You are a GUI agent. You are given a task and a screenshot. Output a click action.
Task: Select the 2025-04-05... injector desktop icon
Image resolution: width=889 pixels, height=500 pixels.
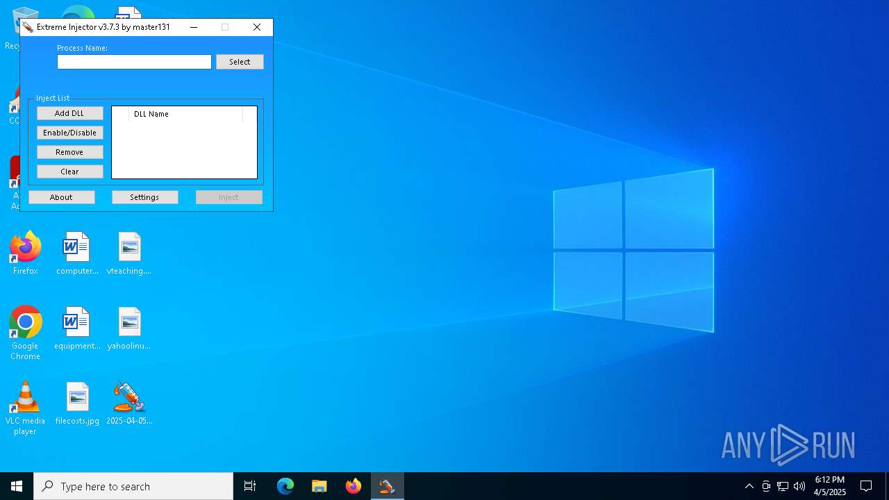pos(129,403)
